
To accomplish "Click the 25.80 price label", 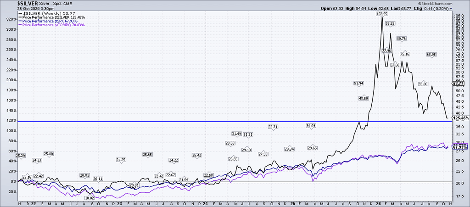I will [x=49, y=154].
